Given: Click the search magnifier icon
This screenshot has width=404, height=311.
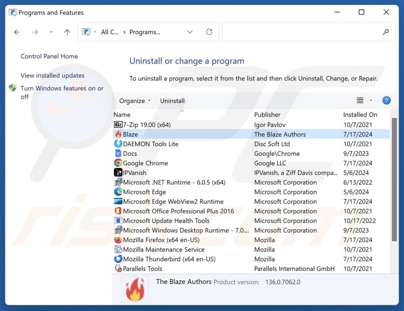Looking at the screenshot, I should coord(386,32).
